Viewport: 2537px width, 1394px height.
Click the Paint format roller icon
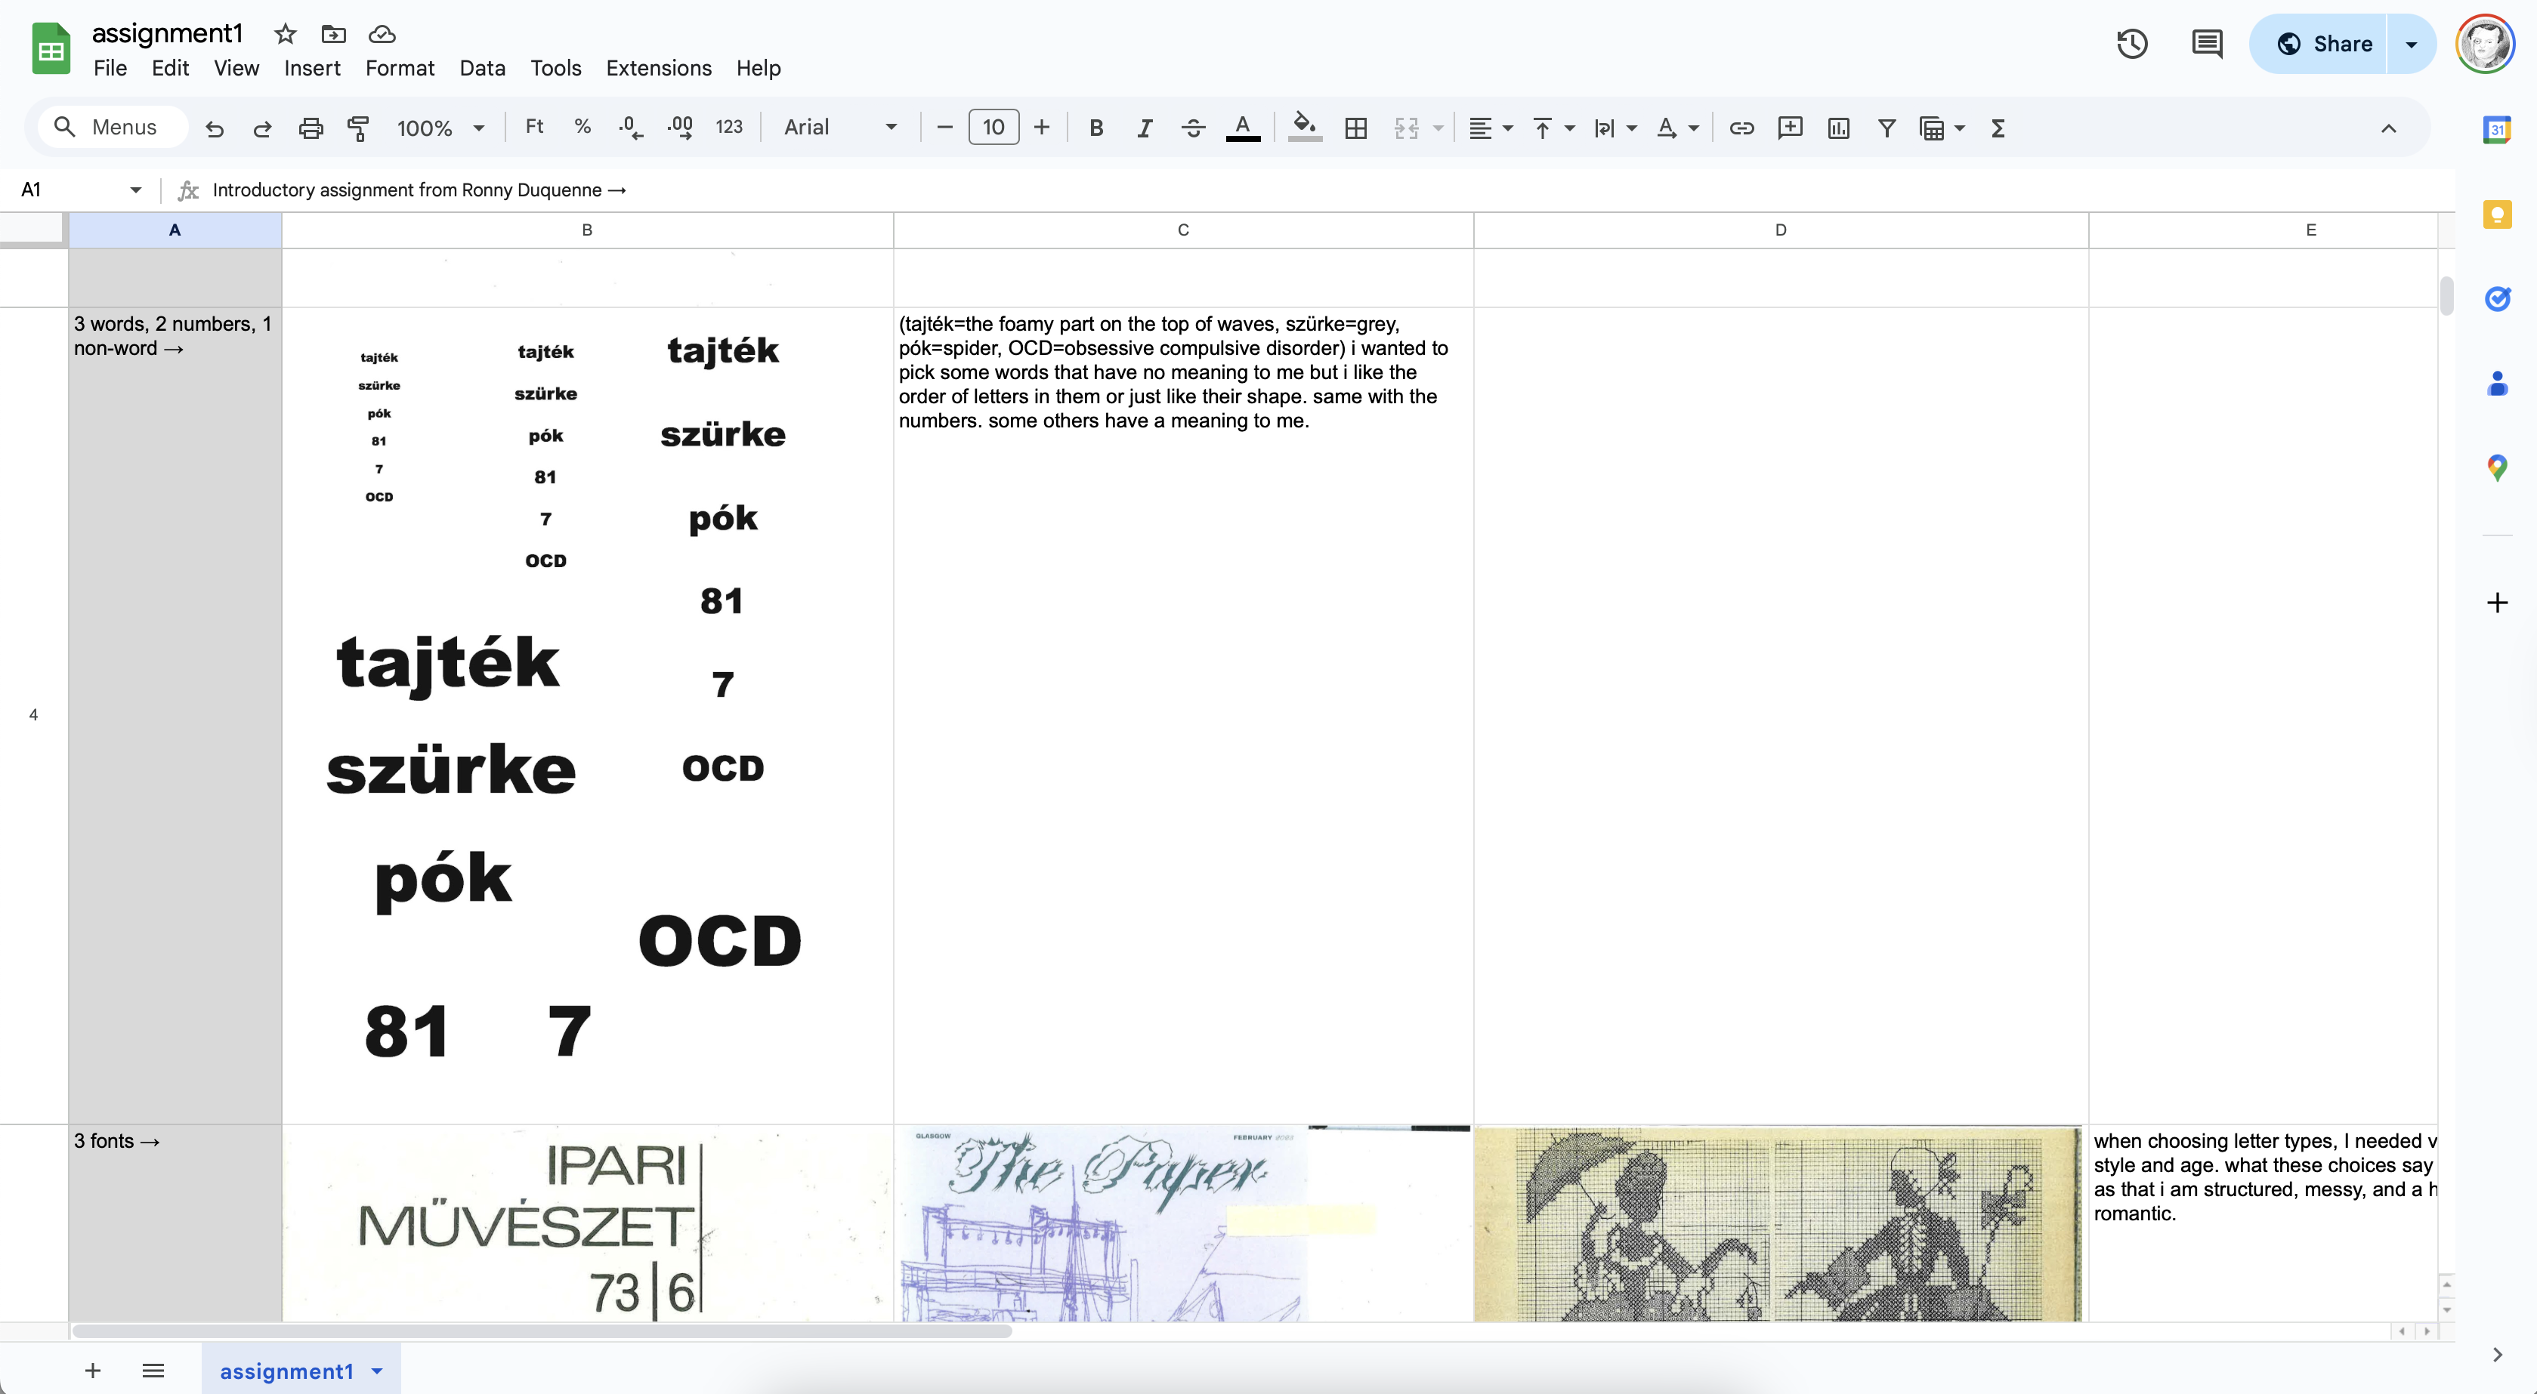click(358, 128)
